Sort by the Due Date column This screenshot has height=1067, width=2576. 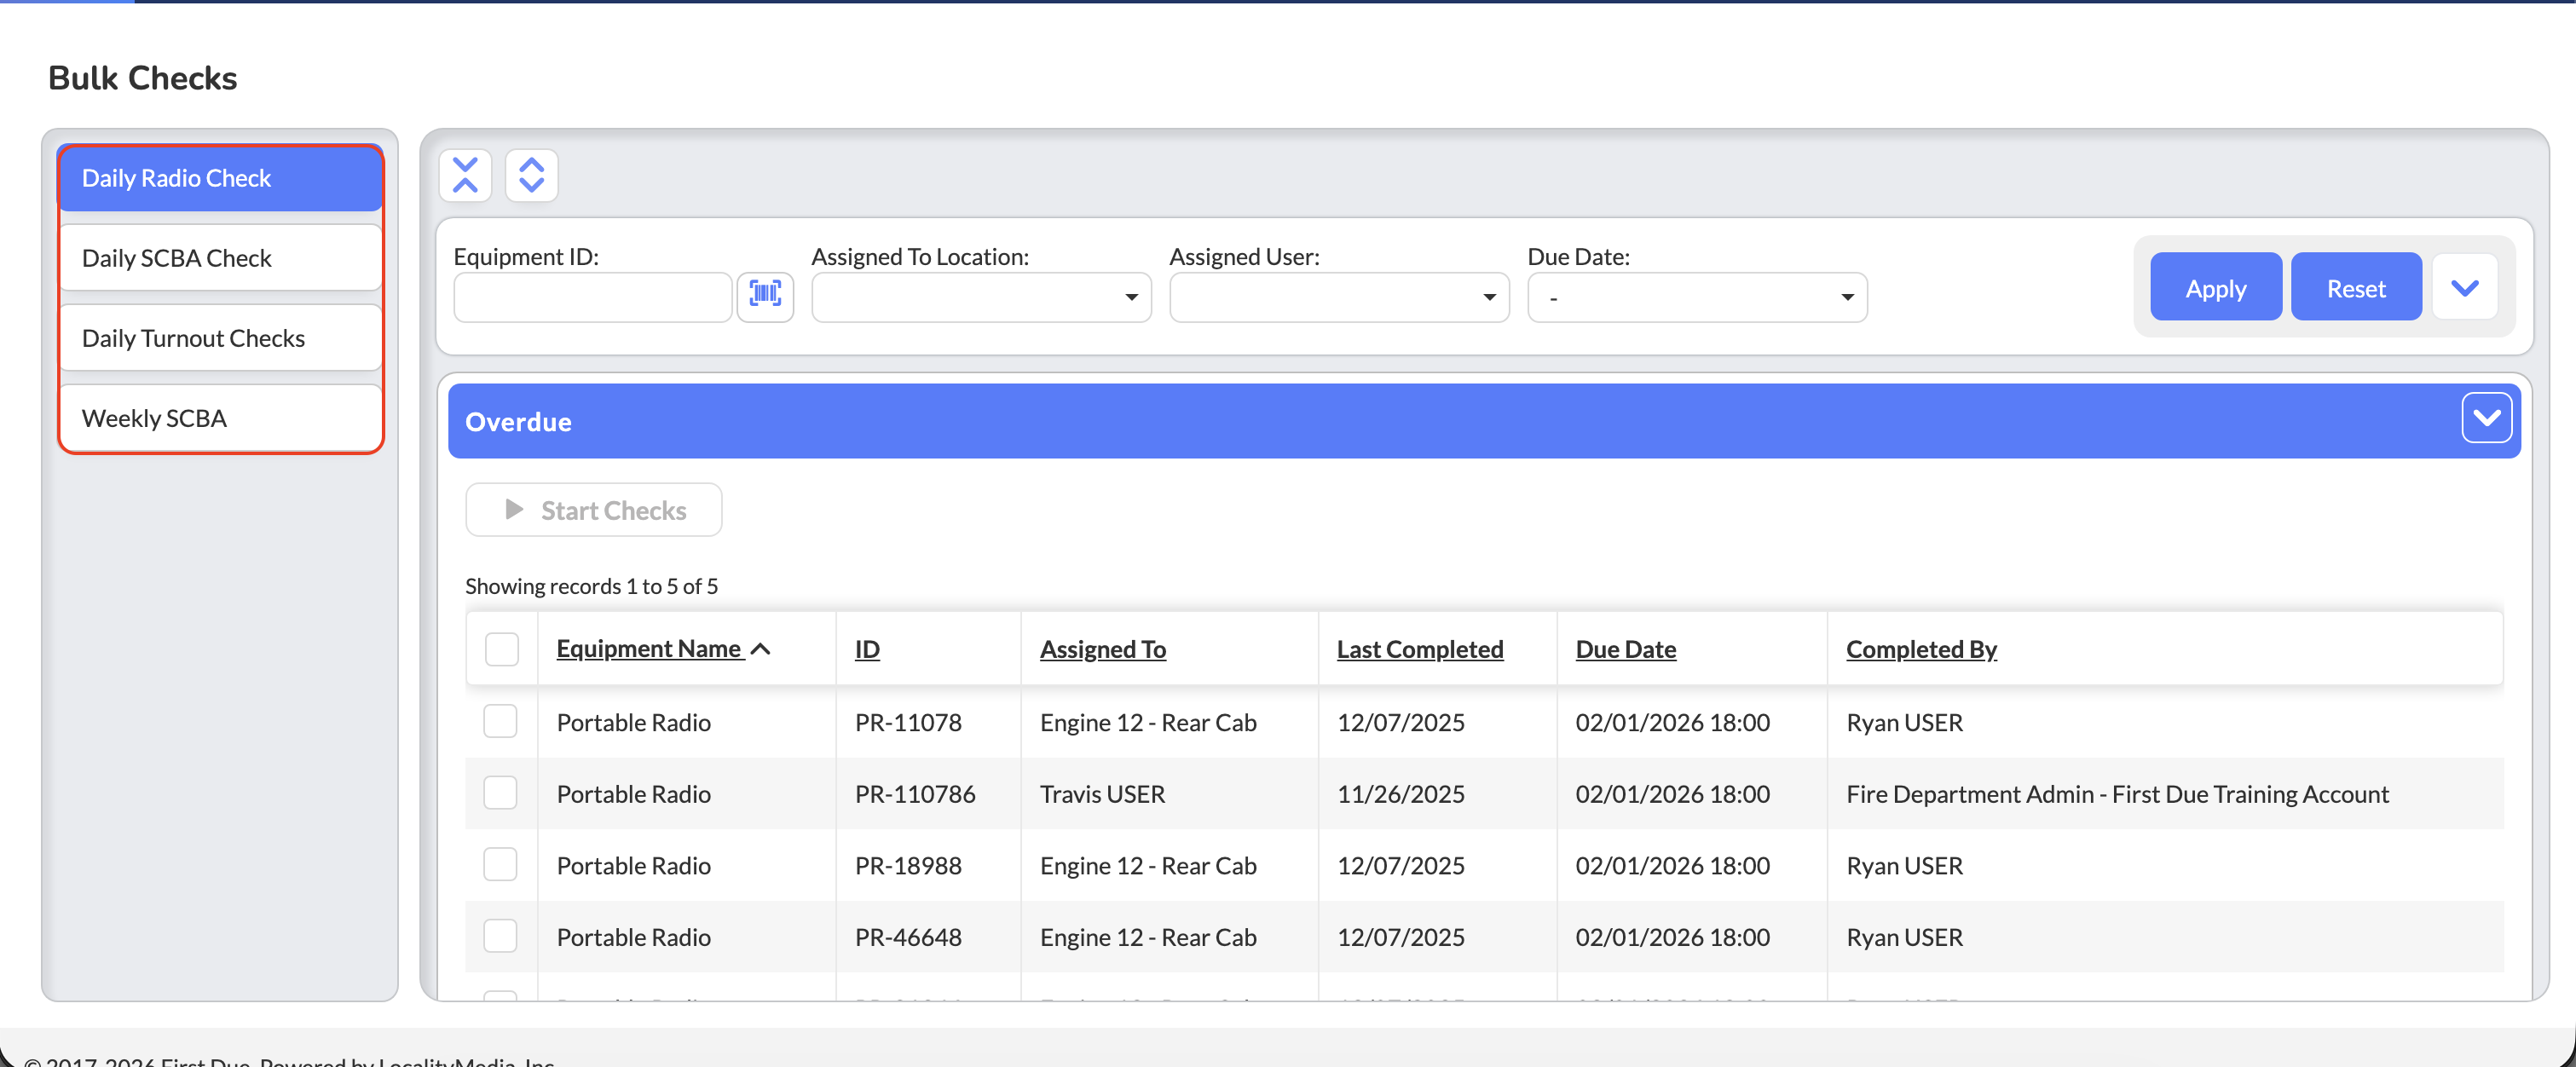[x=1626, y=649]
